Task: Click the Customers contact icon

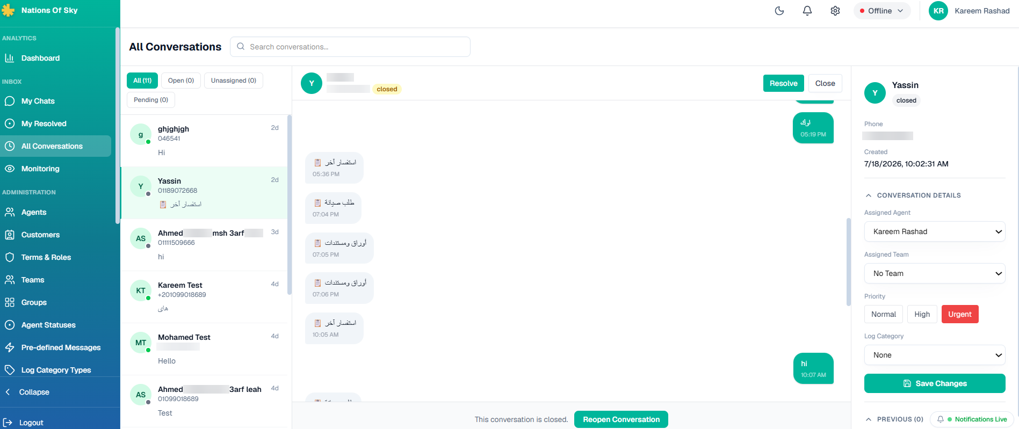Action: 9,235
